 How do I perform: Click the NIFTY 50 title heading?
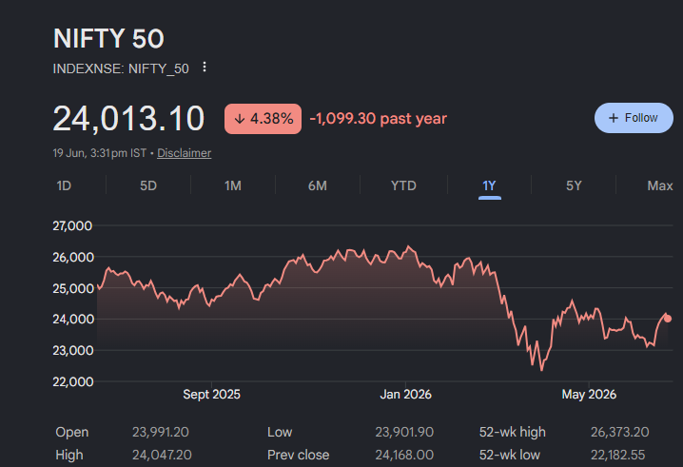(x=108, y=38)
